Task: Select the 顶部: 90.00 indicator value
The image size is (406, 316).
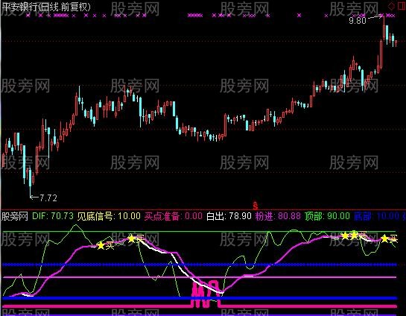Action: click(327, 216)
